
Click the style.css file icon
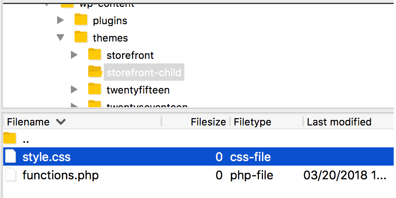coord(10,157)
